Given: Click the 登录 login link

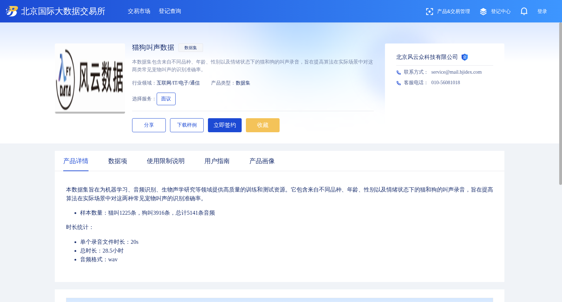Looking at the screenshot, I should (x=542, y=12).
